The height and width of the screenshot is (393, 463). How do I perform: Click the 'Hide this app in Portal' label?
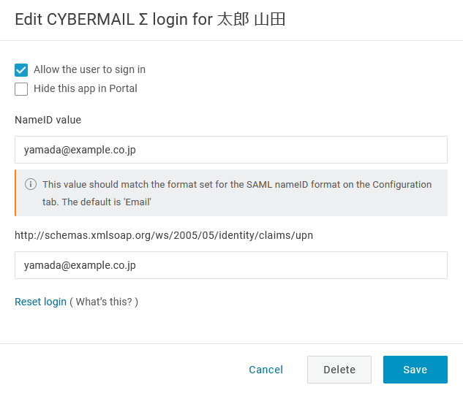tap(86, 88)
